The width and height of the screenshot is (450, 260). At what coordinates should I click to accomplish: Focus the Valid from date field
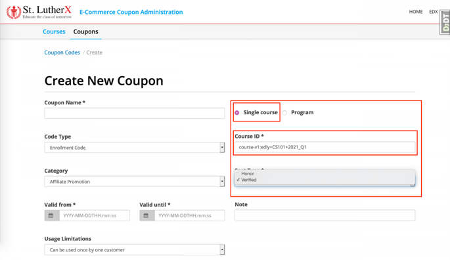(95, 215)
